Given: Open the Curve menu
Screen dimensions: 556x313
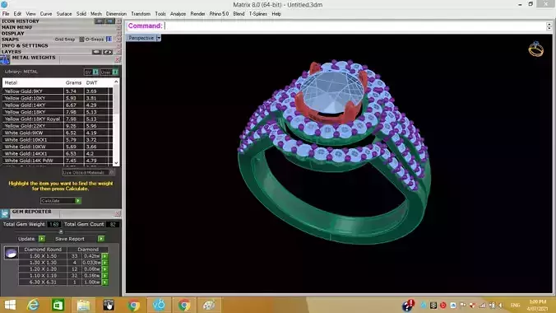Looking at the screenshot, I should [46, 14].
